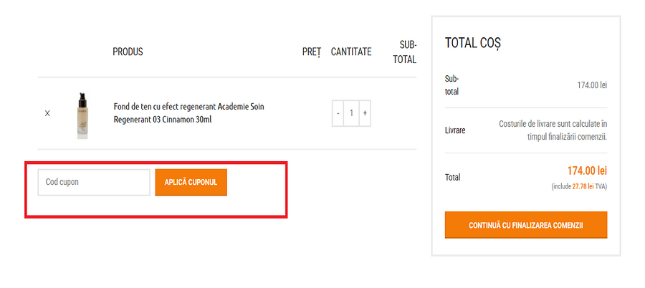Click the Cantitate column header

tap(351, 52)
